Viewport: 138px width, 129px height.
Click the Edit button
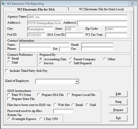click(118, 94)
